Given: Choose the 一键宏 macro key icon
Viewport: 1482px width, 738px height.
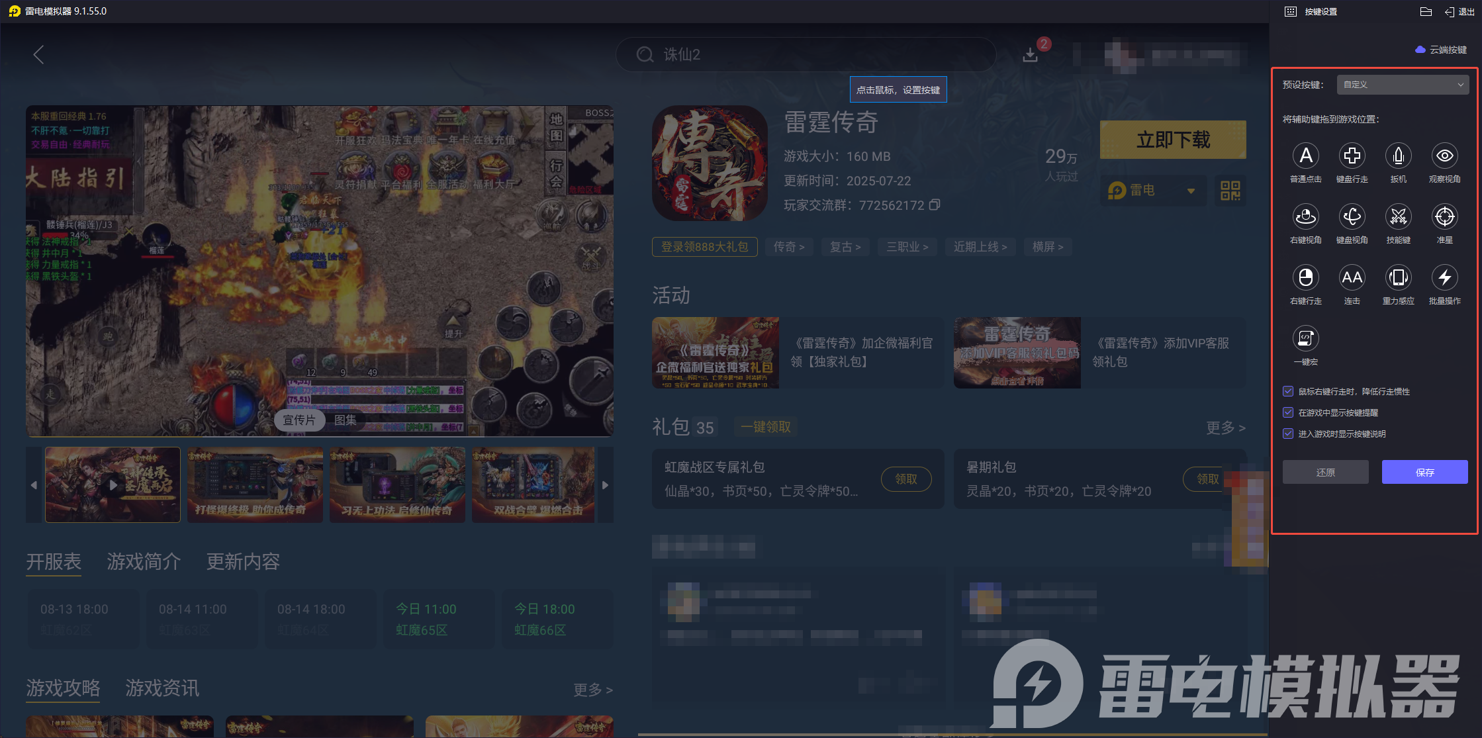Looking at the screenshot, I should tap(1305, 339).
